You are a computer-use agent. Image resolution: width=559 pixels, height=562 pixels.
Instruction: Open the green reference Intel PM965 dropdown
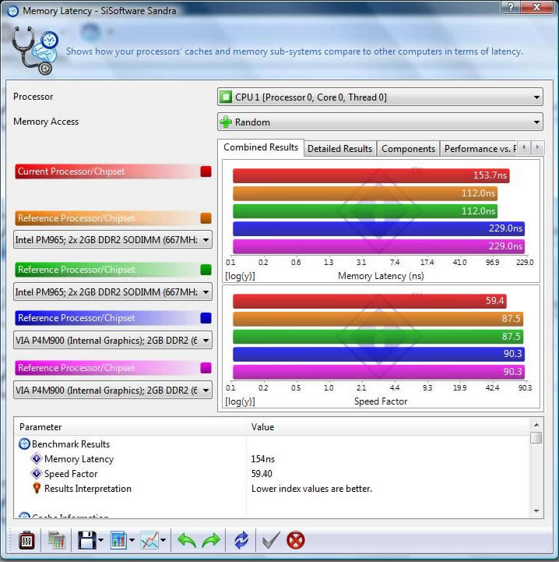click(x=113, y=292)
